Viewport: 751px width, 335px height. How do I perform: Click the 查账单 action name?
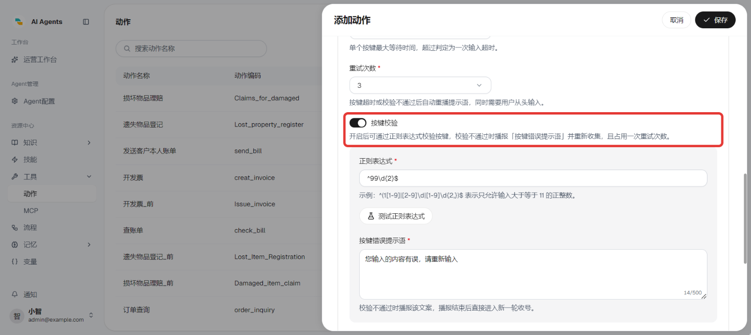point(133,230)
